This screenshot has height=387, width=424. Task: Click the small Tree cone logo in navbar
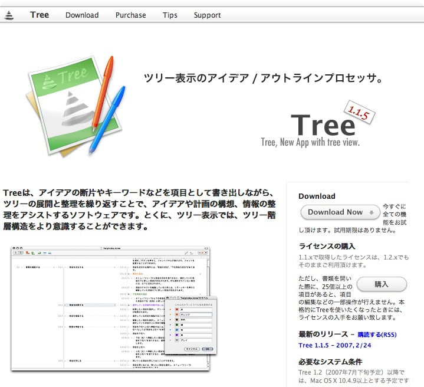point(9,15)
